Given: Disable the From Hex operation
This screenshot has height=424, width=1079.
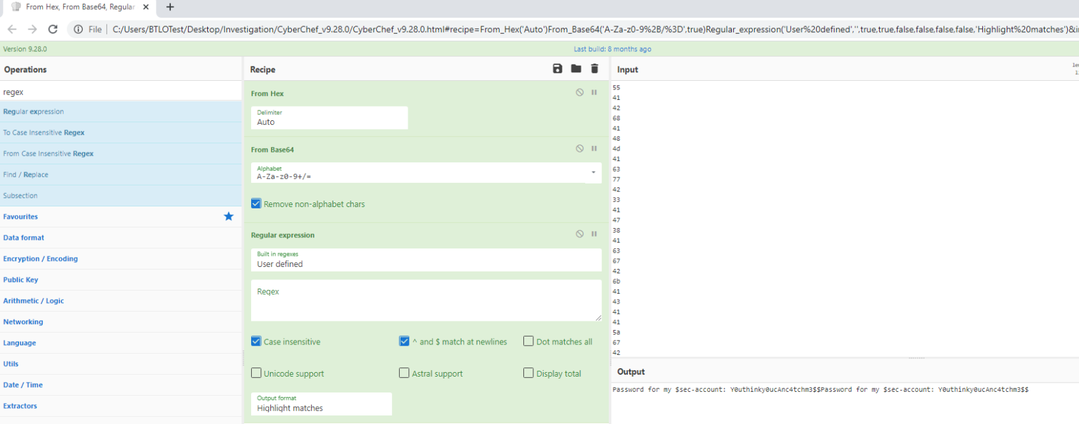Looking at the screenshot, I should click(579, 93).
